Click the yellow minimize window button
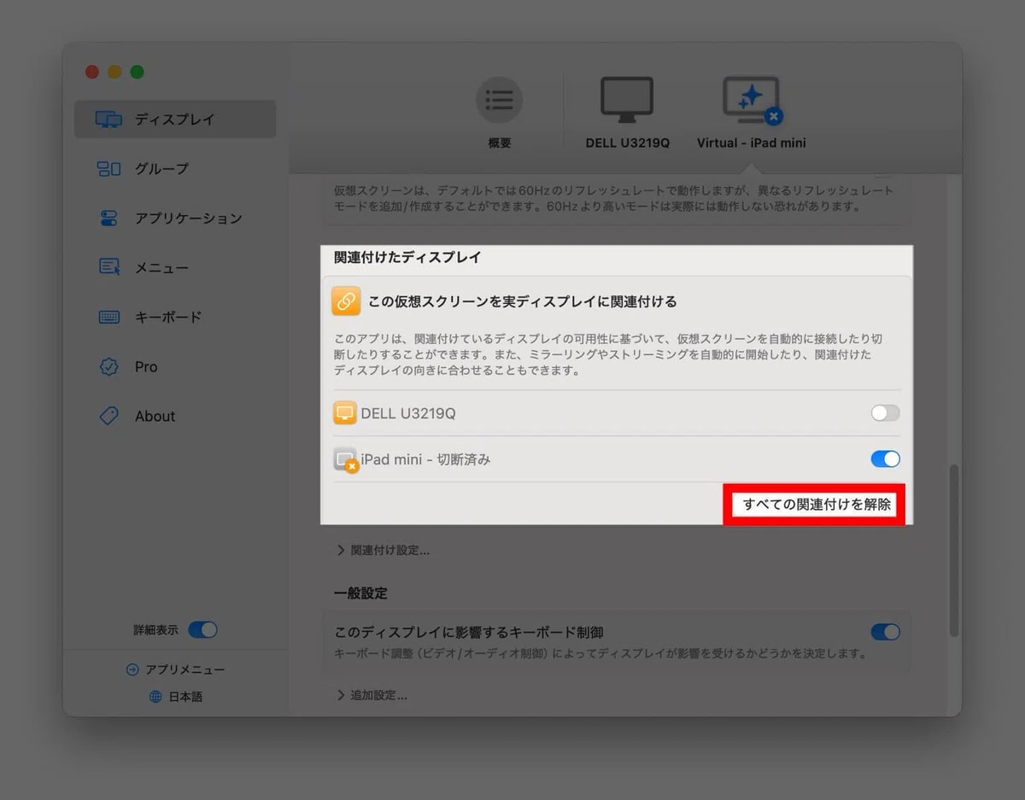This screenshot has width=1025, height=800. [x=114, y=73]
